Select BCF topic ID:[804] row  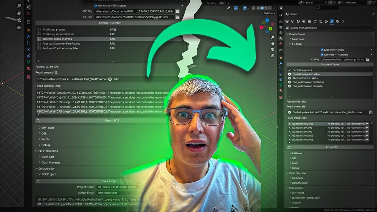point(91,199)
